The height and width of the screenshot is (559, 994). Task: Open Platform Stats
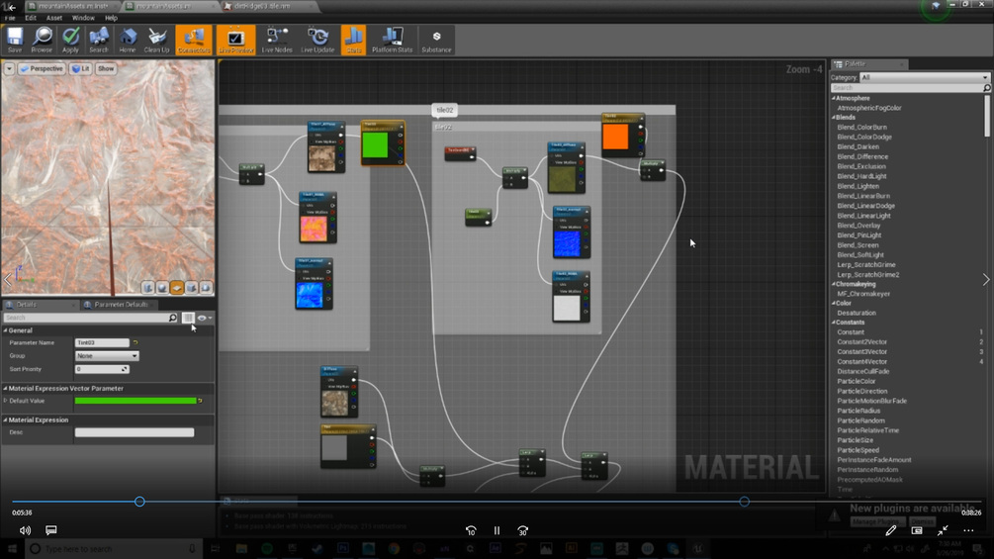(x=392, y=40)
